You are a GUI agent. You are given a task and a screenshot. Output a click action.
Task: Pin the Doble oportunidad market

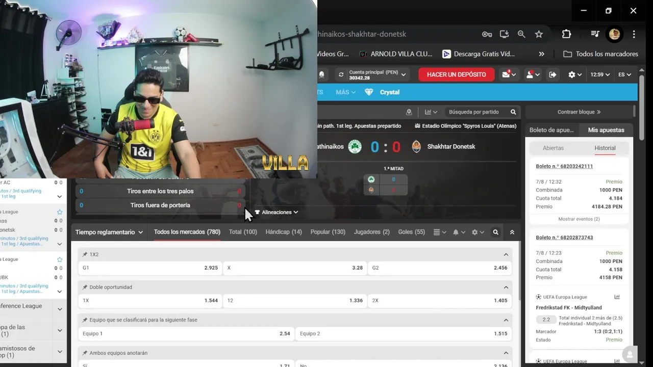pos(85,287)
